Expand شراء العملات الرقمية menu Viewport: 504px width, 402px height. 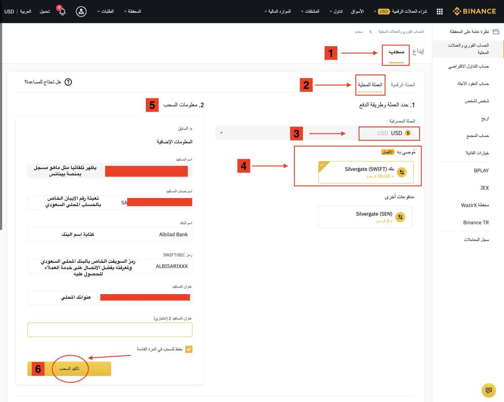pos(400,11)
